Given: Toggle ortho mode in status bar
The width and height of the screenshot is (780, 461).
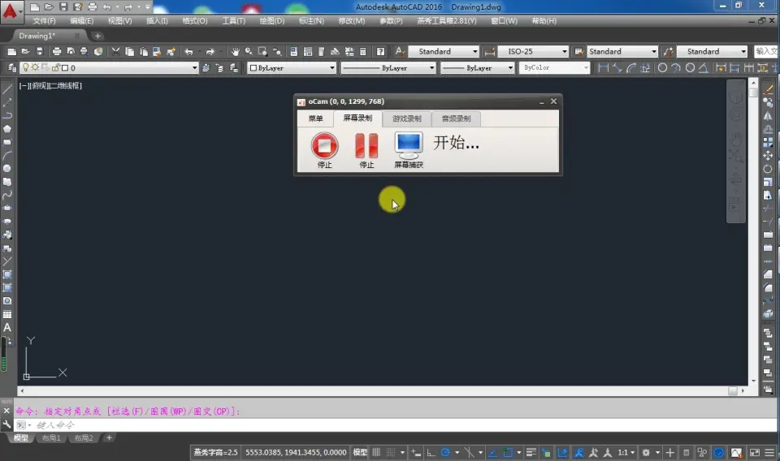Looking at the screenshot, I should point(431,453).
